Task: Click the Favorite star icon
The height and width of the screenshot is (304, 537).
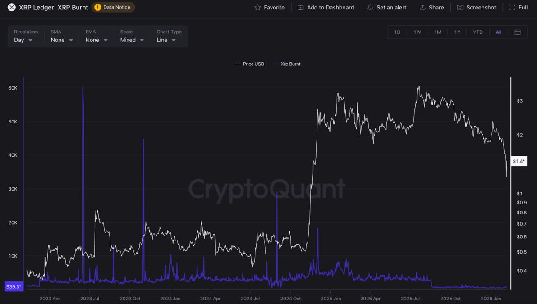Action: (x=257, y=7)
